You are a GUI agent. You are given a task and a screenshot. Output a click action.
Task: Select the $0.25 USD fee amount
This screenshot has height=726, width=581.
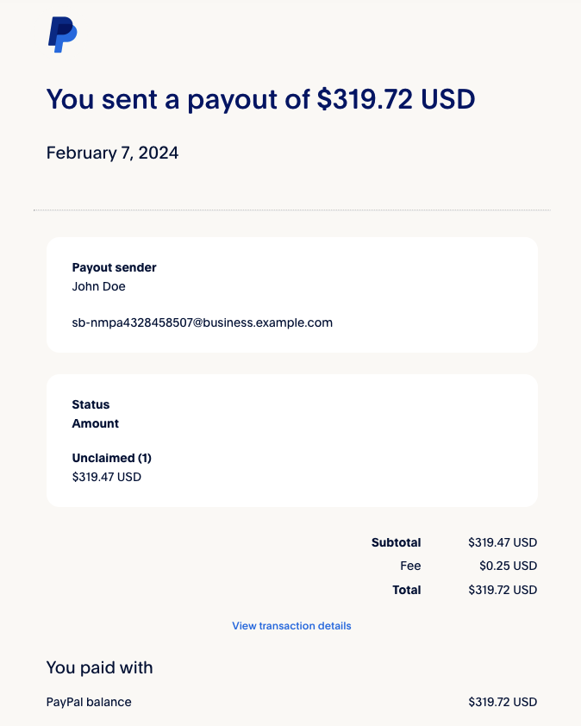508,566
